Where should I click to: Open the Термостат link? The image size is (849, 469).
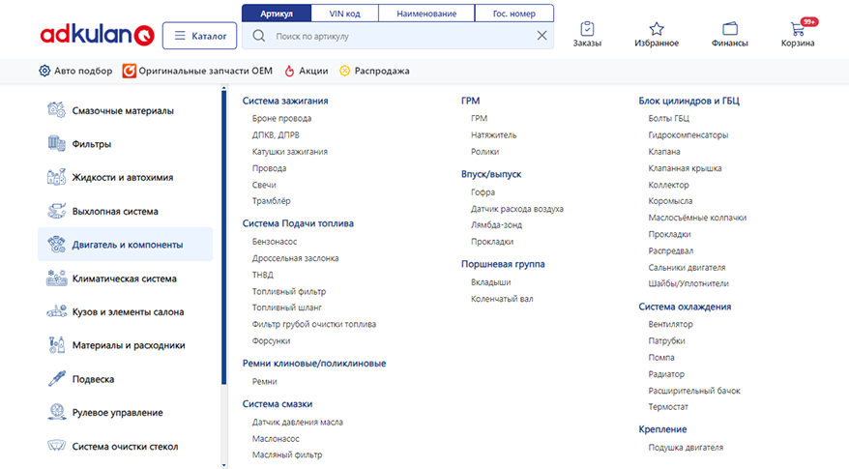(670, 407)
